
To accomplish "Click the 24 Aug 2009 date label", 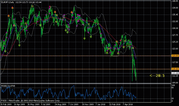I will tap(60, 104).
